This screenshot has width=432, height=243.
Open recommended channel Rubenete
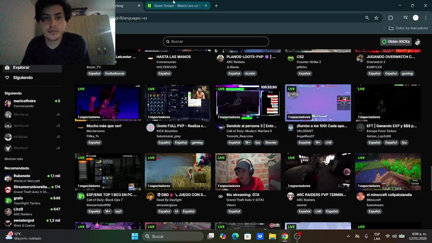(x=32, y=178)
